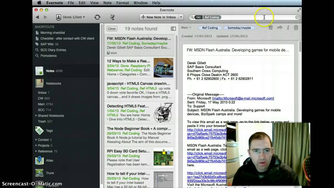Viewport: 334px width, 188px height.
Task: Share the note with arrow icon
Action: tap(280, 28)
